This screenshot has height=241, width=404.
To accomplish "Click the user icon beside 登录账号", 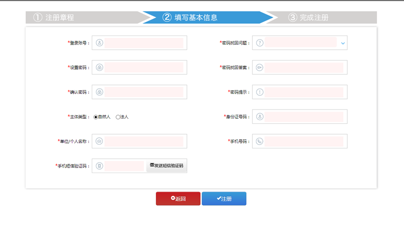I will click(99, 43).
